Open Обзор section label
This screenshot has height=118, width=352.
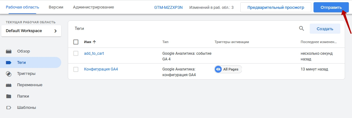tap(24, 51)
